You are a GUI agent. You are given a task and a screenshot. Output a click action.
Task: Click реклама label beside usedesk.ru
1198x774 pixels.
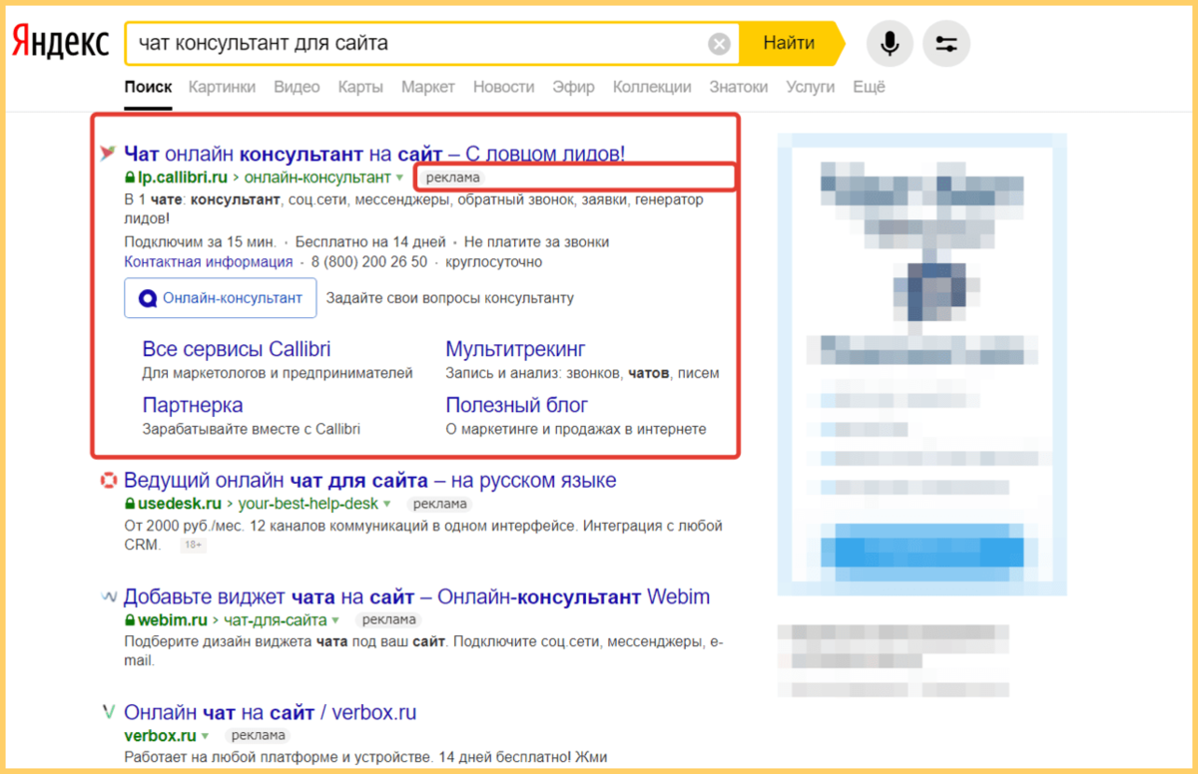click(x=439, y=505)
